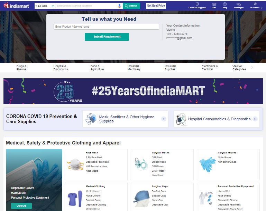Click View All in medical clothing panel

[21, 206]
